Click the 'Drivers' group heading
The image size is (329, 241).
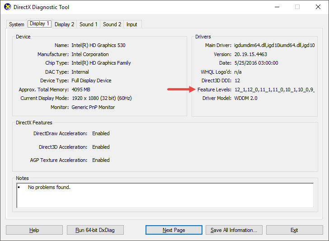click(203, 37)
